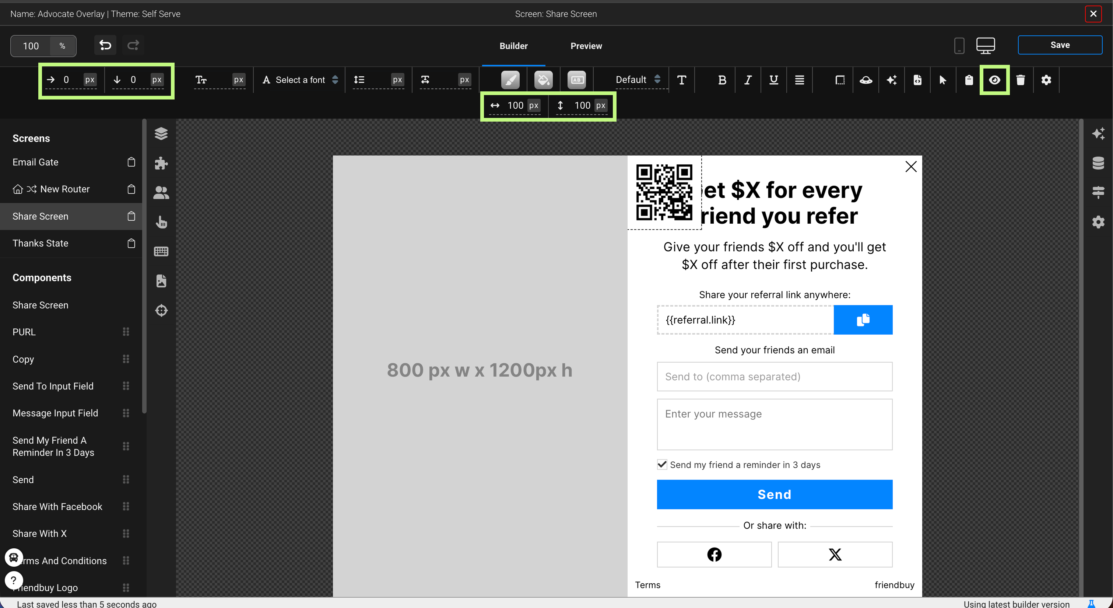This screenshot has height=608, width=1113.
Task: Switch to mobile phone view
Action: coord(959,45)
